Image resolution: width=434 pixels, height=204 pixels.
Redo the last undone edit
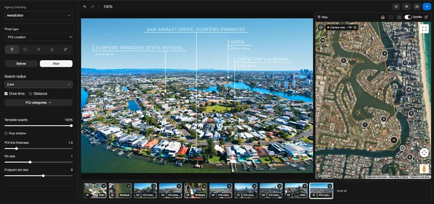(x=93, y=7)
